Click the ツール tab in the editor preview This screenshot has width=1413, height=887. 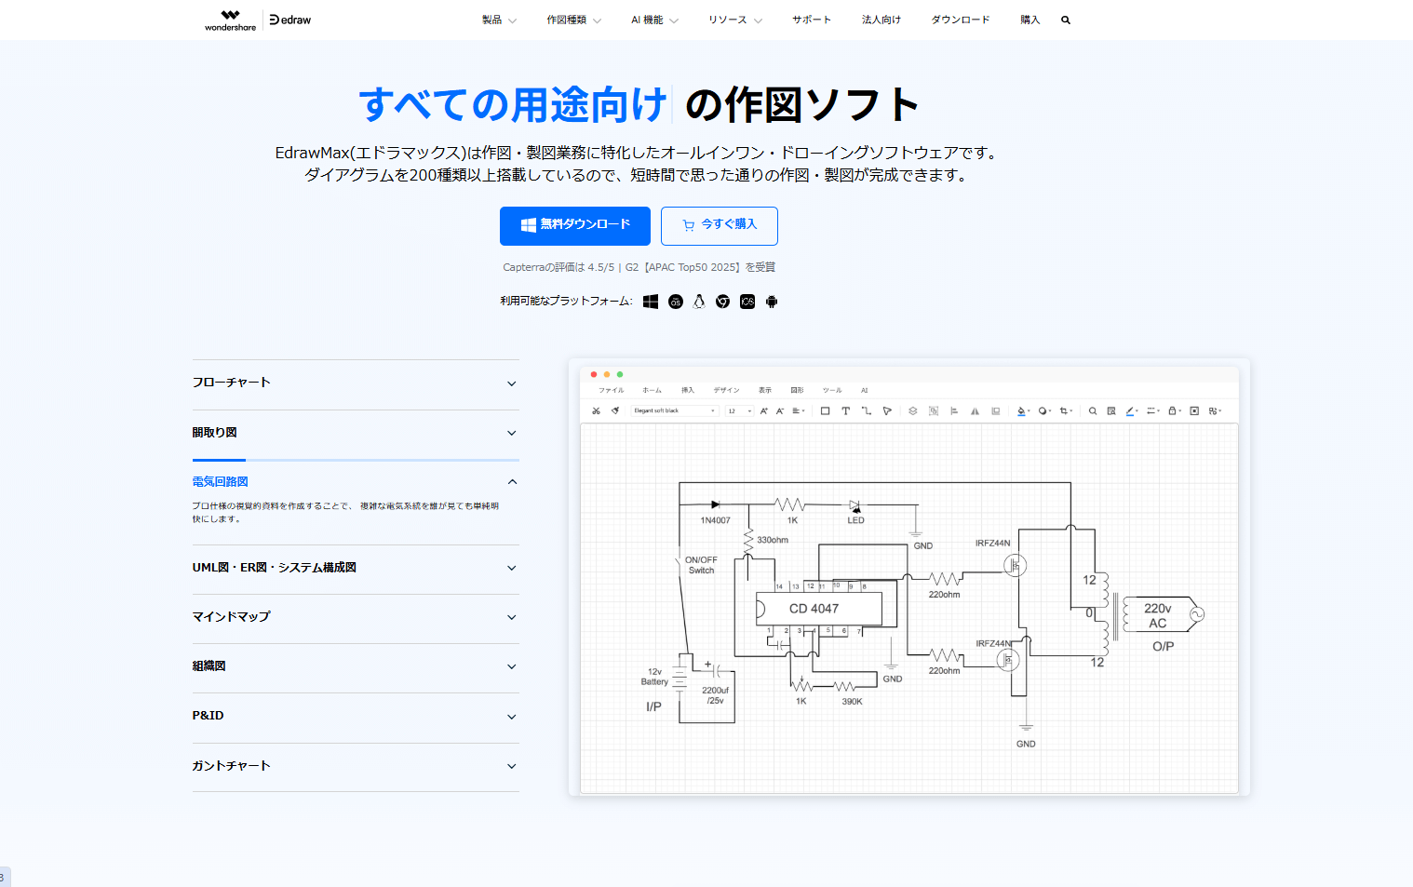832,390
